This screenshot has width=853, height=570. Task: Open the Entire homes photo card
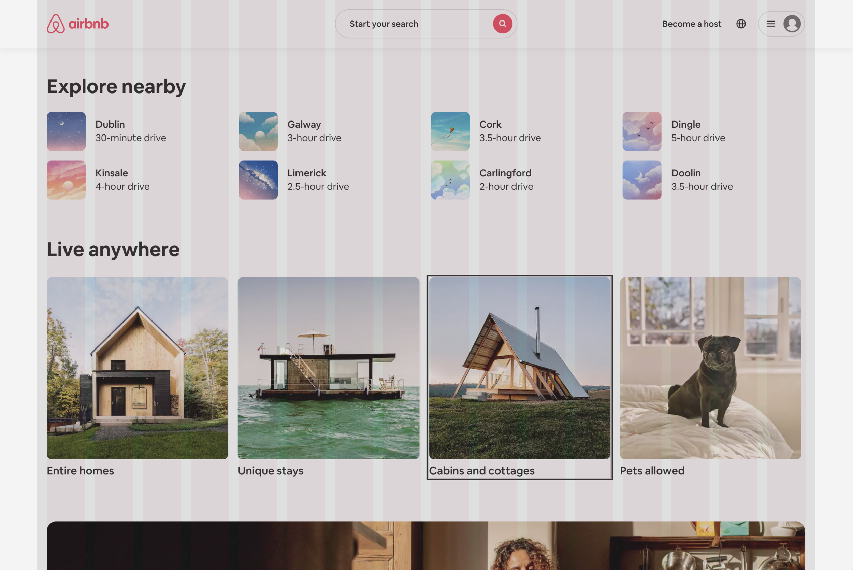(x=137, y=368)
